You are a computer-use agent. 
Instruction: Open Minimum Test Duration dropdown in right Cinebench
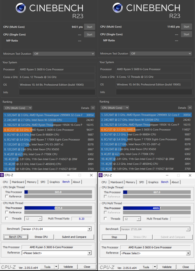160,54
